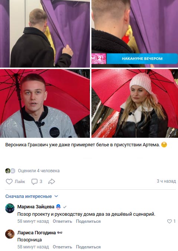Reply to Лариса Погодина's comment
The width and height of the screenshot is (178, 251).
pos(62,247)
